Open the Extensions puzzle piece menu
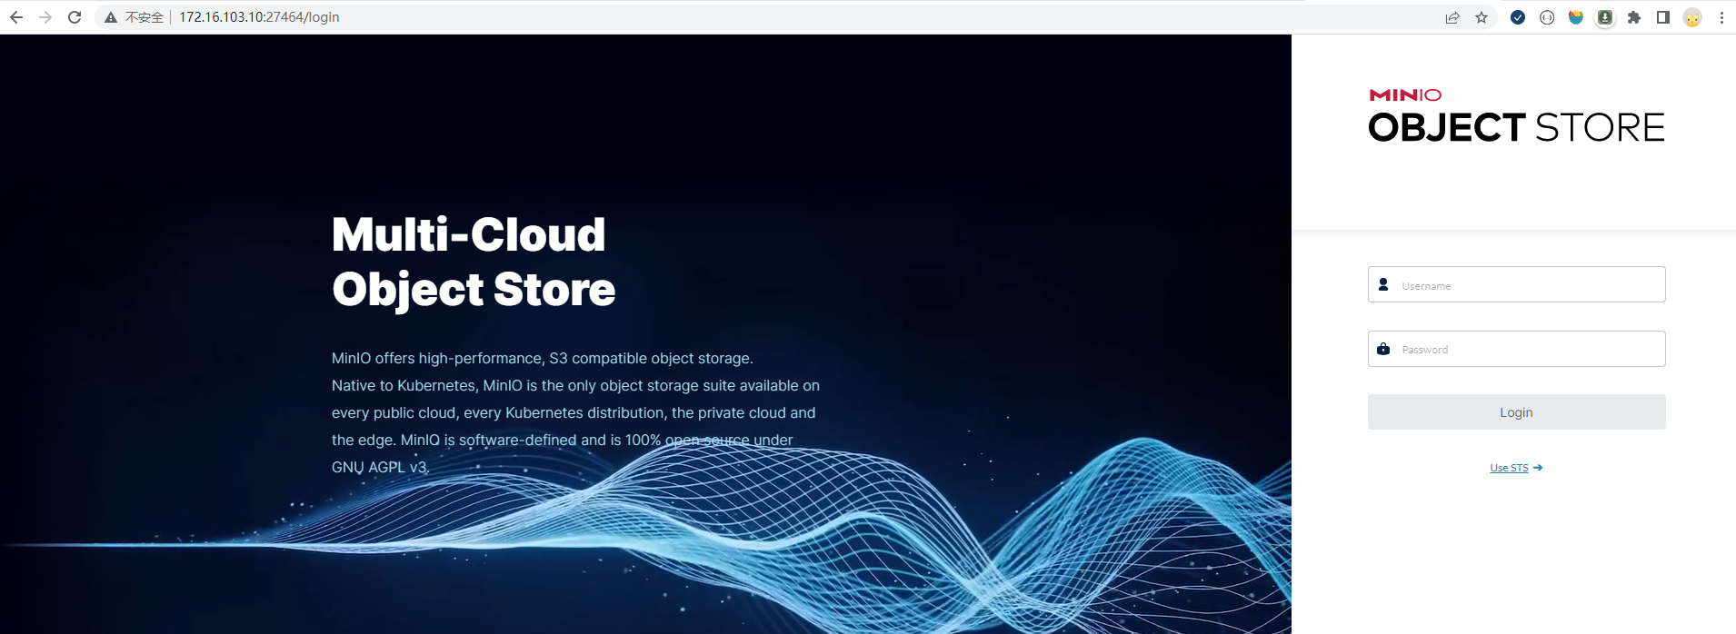Viewport: 1736px width, 634px height. point(1634,17)
